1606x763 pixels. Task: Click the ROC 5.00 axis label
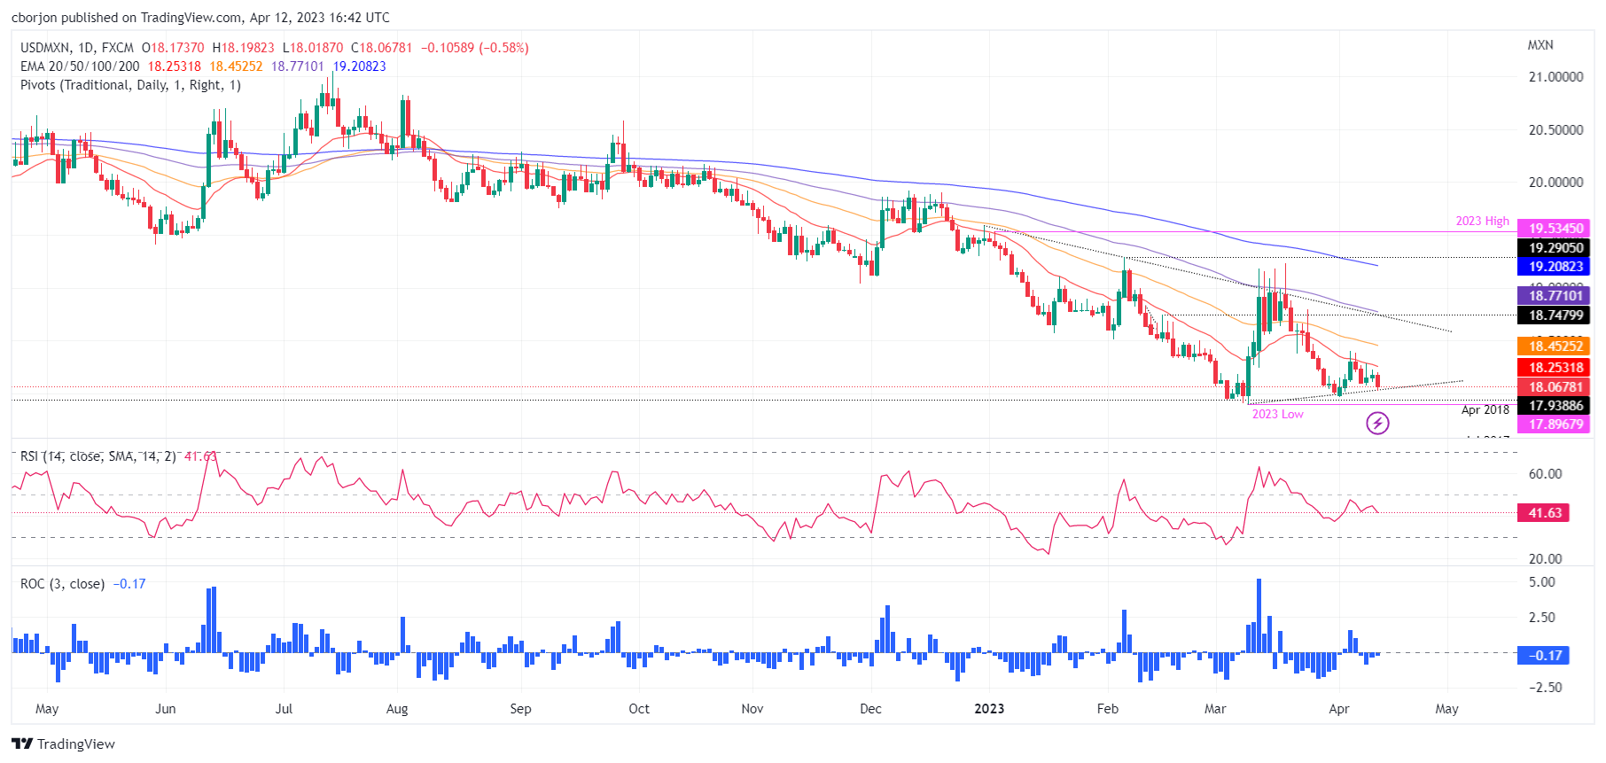pos(1541,582)
